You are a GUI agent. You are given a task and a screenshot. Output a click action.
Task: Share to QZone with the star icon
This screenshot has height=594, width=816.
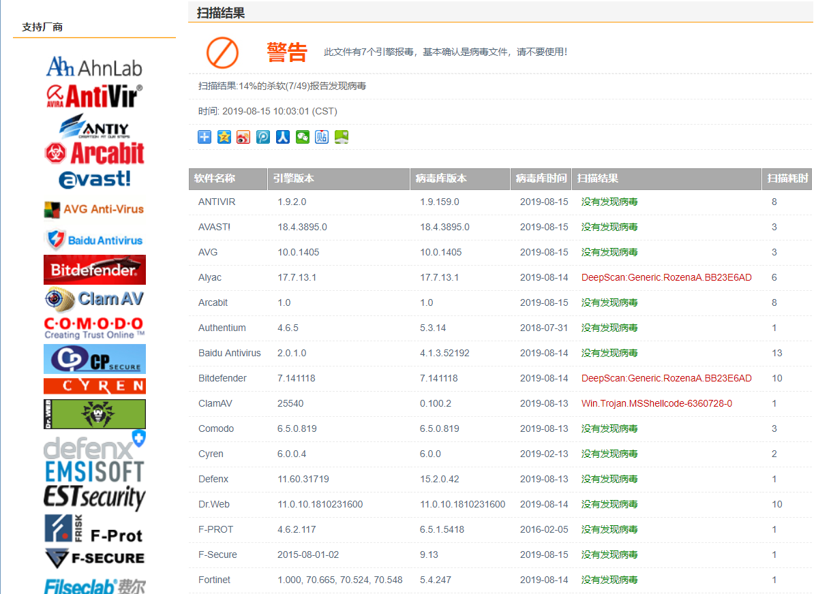tap(224, 137)
